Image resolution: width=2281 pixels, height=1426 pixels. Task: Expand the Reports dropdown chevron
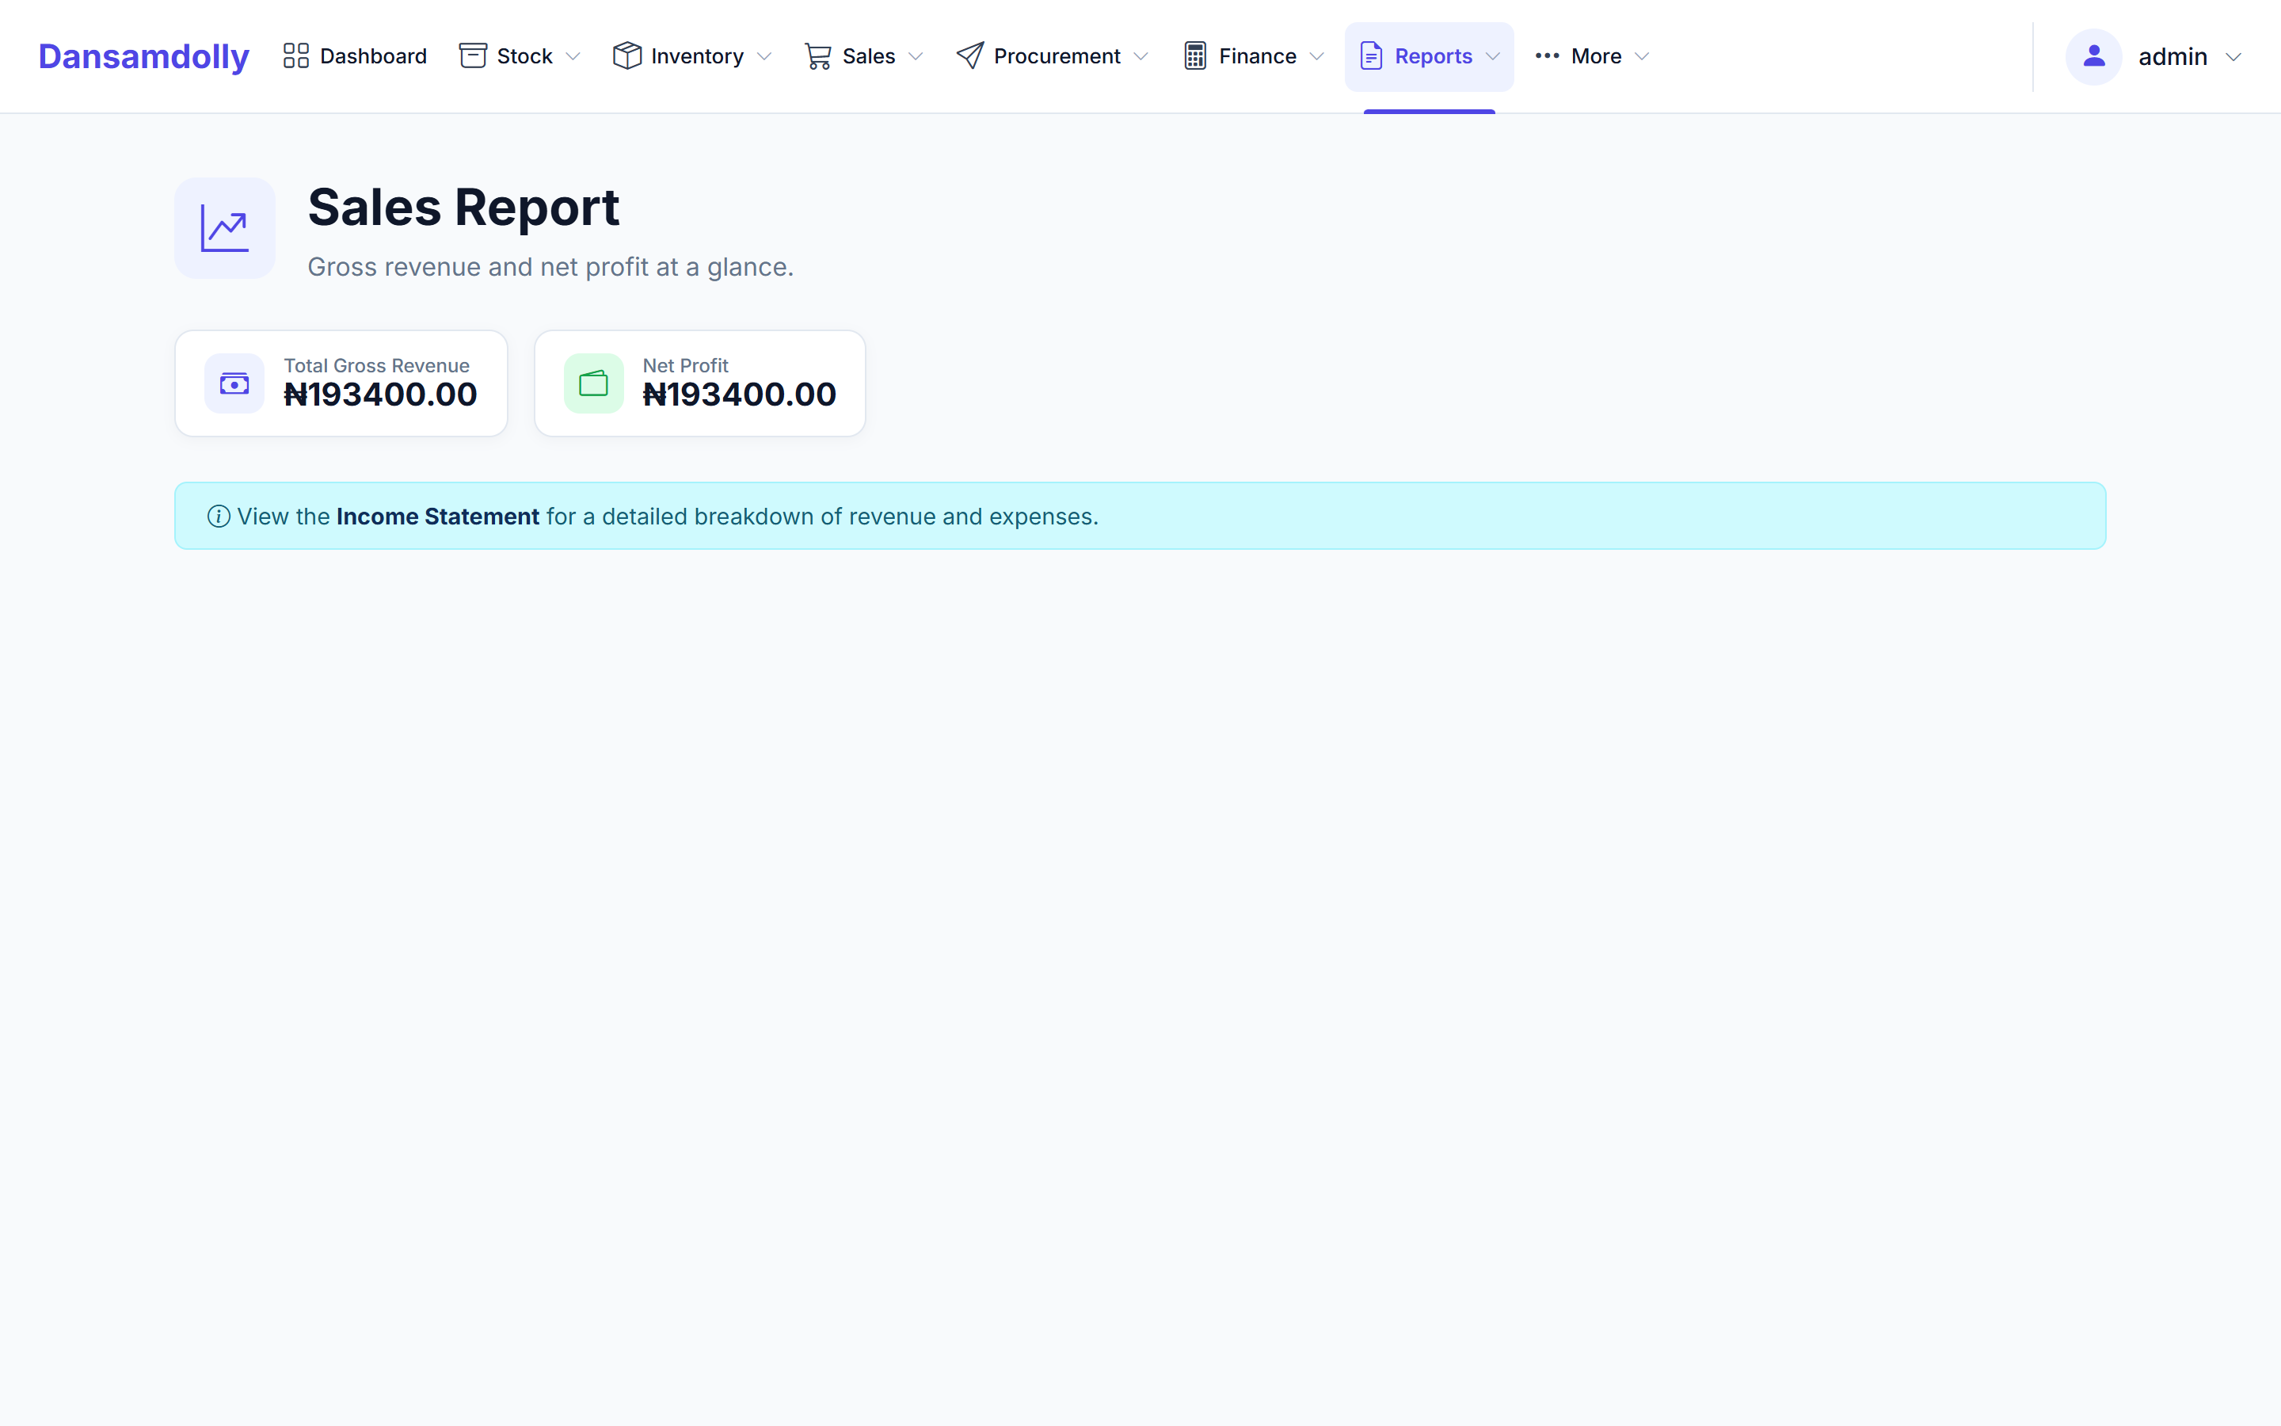point(1493,56)
